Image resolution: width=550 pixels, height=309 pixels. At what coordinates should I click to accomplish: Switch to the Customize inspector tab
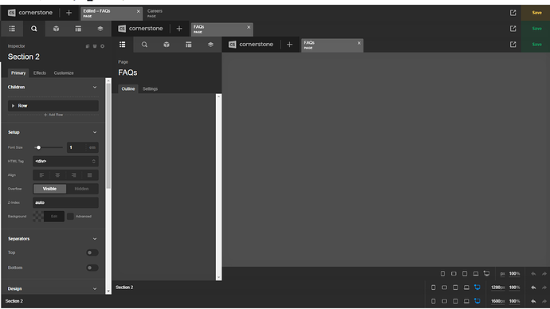coord(64,73)
